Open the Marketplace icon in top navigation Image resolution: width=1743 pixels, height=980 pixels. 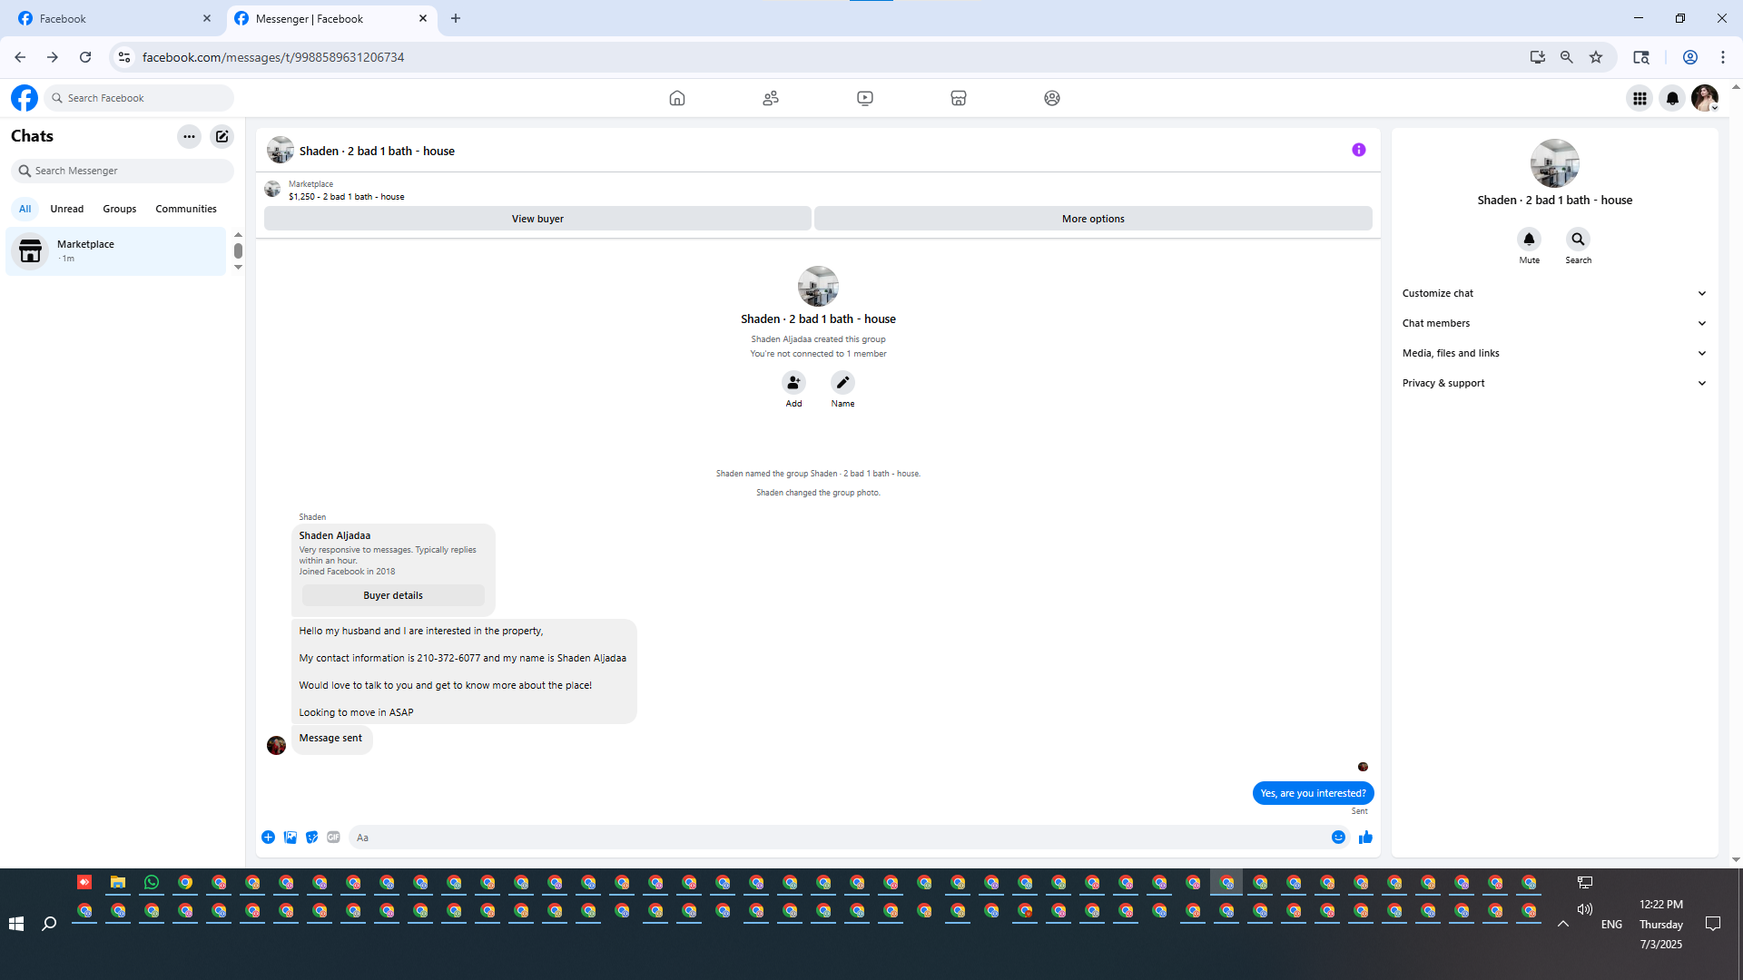958,98
